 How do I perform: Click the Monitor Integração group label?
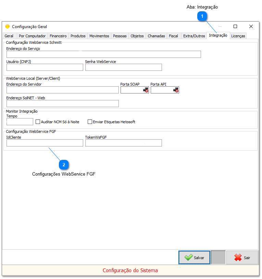[22, 111]
